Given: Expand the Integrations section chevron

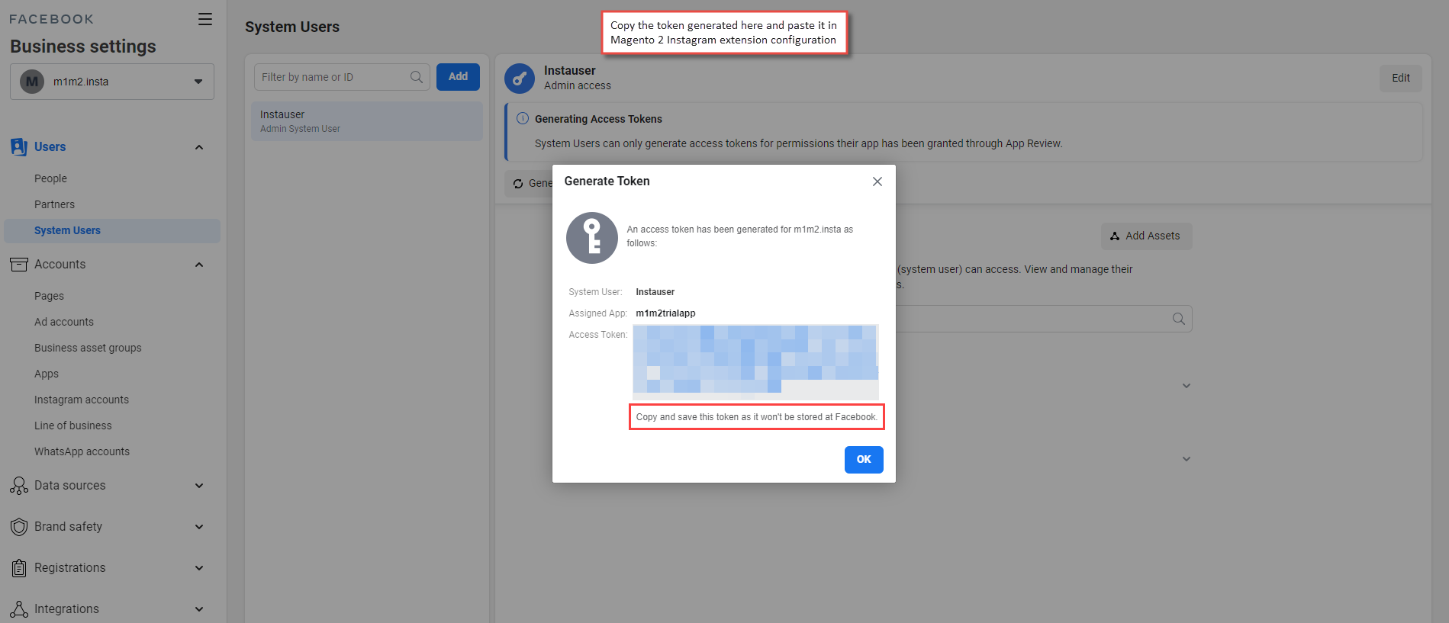Looking at the screenshot, I should 199,609.
